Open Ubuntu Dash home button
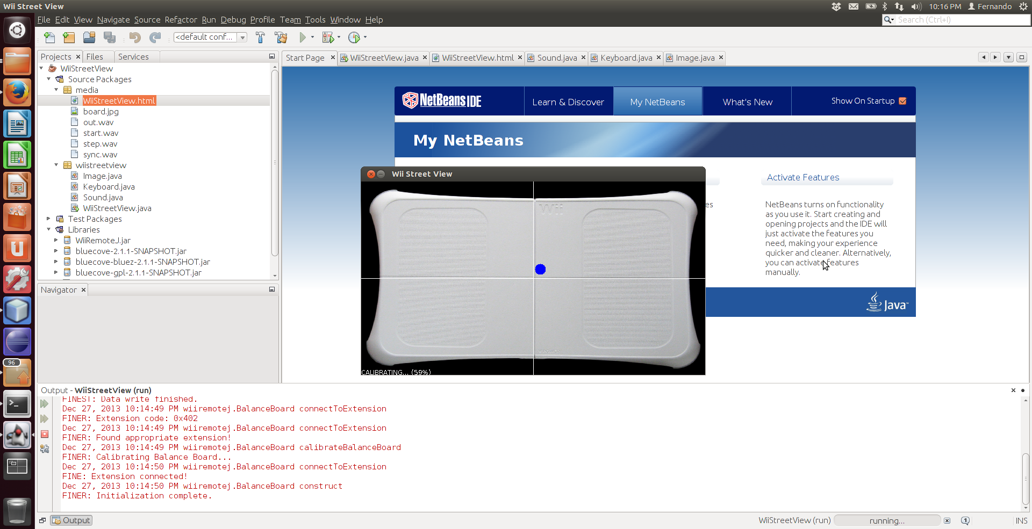Viewport: 1032px width, 529px height. click(17, 30)
